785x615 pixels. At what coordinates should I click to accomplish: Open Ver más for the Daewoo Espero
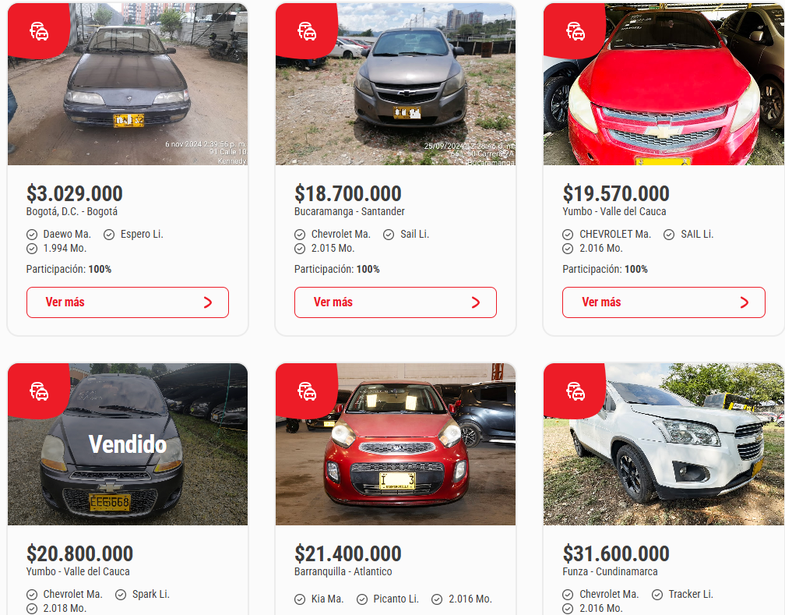click(x=128, y=302)
